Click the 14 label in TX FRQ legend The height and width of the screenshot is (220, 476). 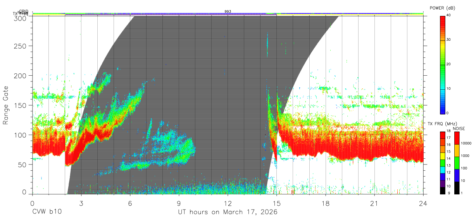click(x=448, y=158)
